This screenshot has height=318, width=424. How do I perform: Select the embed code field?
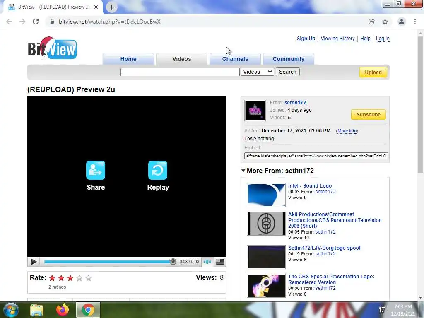pos(316,156)
